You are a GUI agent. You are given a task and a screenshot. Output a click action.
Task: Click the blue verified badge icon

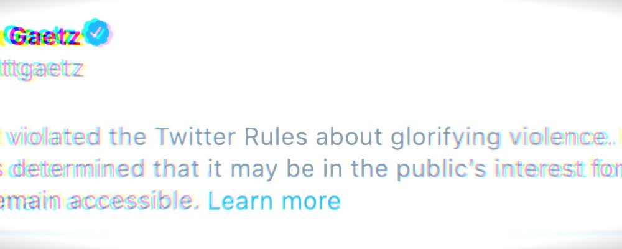[x=98, y=35]
